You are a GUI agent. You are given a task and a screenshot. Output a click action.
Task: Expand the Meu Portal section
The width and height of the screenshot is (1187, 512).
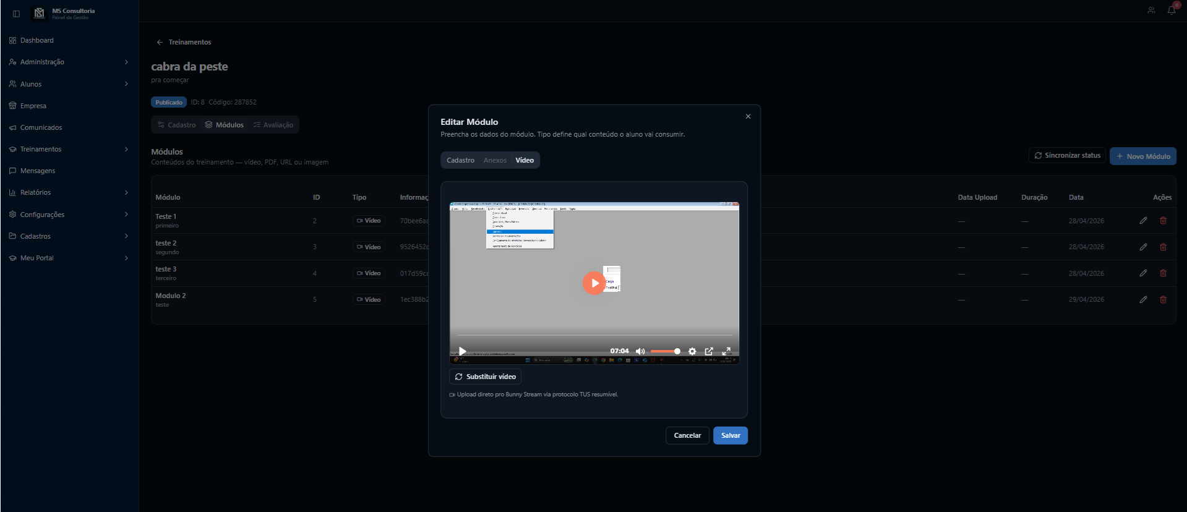(69, 258)
